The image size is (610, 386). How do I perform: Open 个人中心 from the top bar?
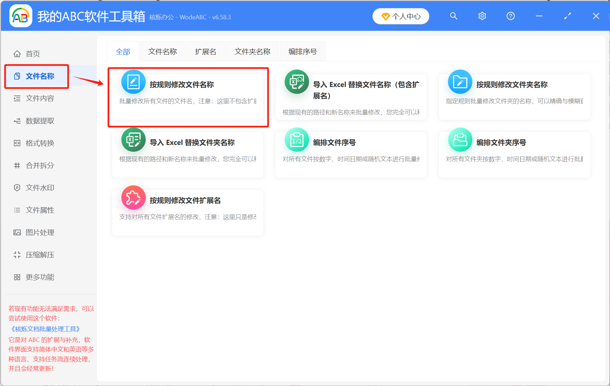(401, 16)
